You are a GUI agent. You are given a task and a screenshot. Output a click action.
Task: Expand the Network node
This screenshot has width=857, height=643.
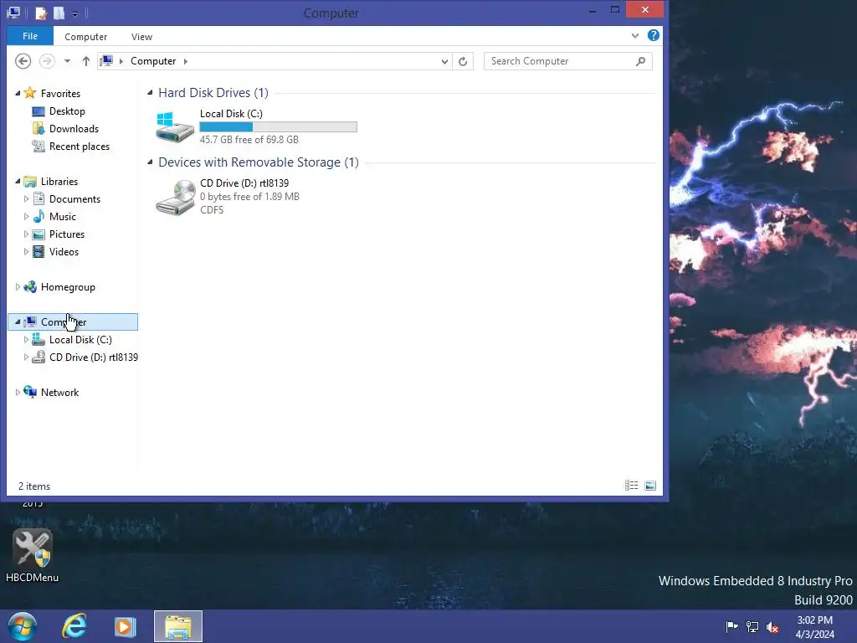pos(18,392)
